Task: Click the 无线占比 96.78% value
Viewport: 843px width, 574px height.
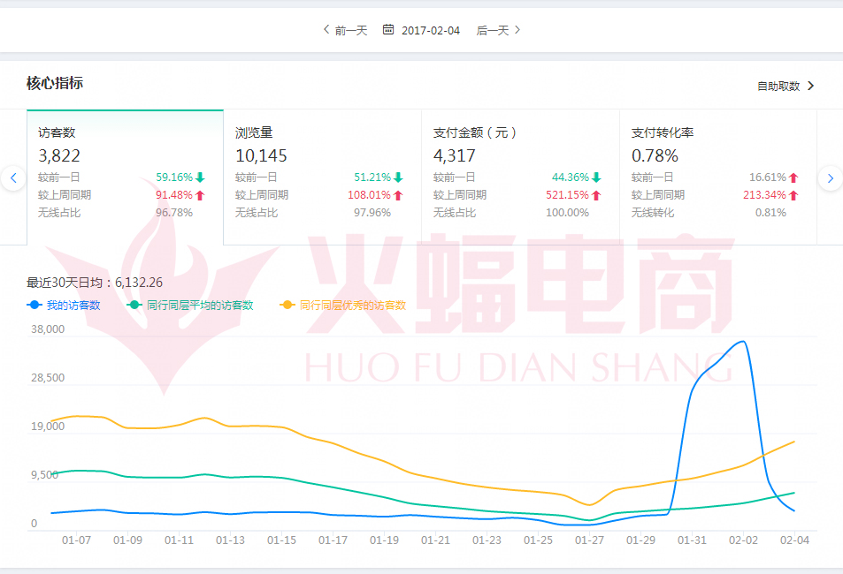Action: tap(174, 213)
